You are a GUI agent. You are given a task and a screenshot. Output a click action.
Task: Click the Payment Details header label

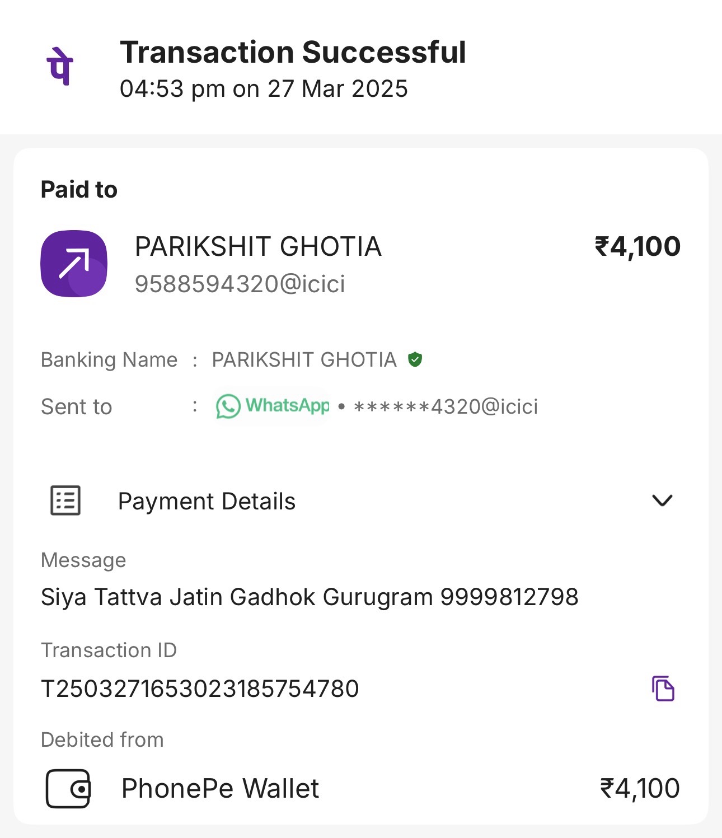point(207,502)
